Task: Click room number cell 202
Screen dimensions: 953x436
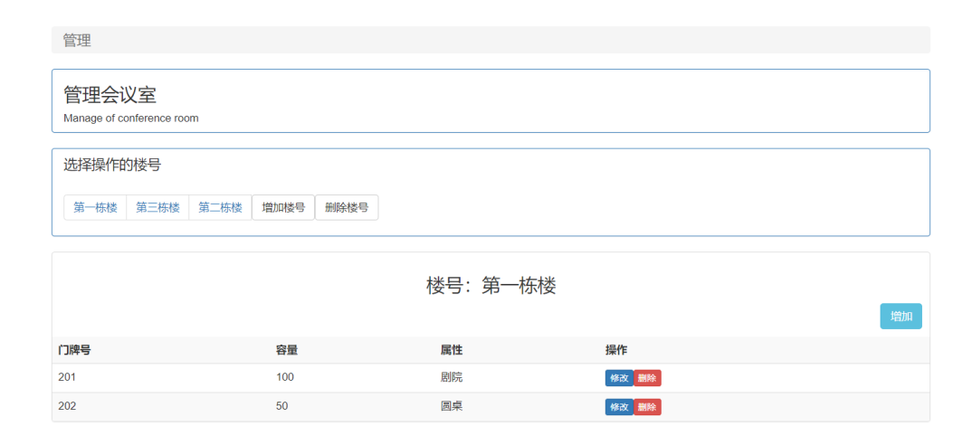Action: (x=67, y=406)
